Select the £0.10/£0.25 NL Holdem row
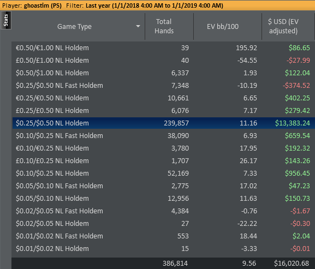 163,160
